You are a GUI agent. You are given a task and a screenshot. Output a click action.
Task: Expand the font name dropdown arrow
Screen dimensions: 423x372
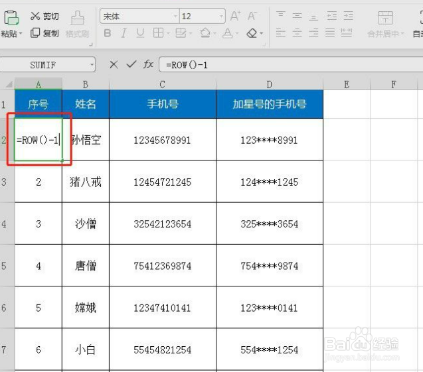pyautogui.click(x=175, y=16)
